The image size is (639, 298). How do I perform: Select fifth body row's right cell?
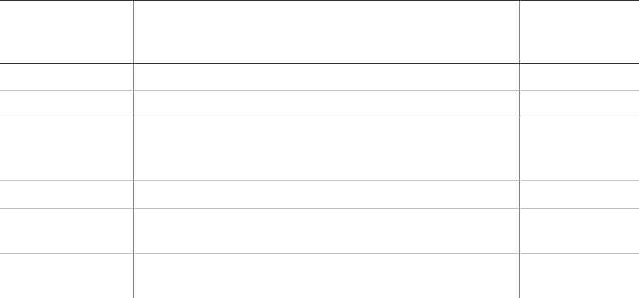point(579,231)
